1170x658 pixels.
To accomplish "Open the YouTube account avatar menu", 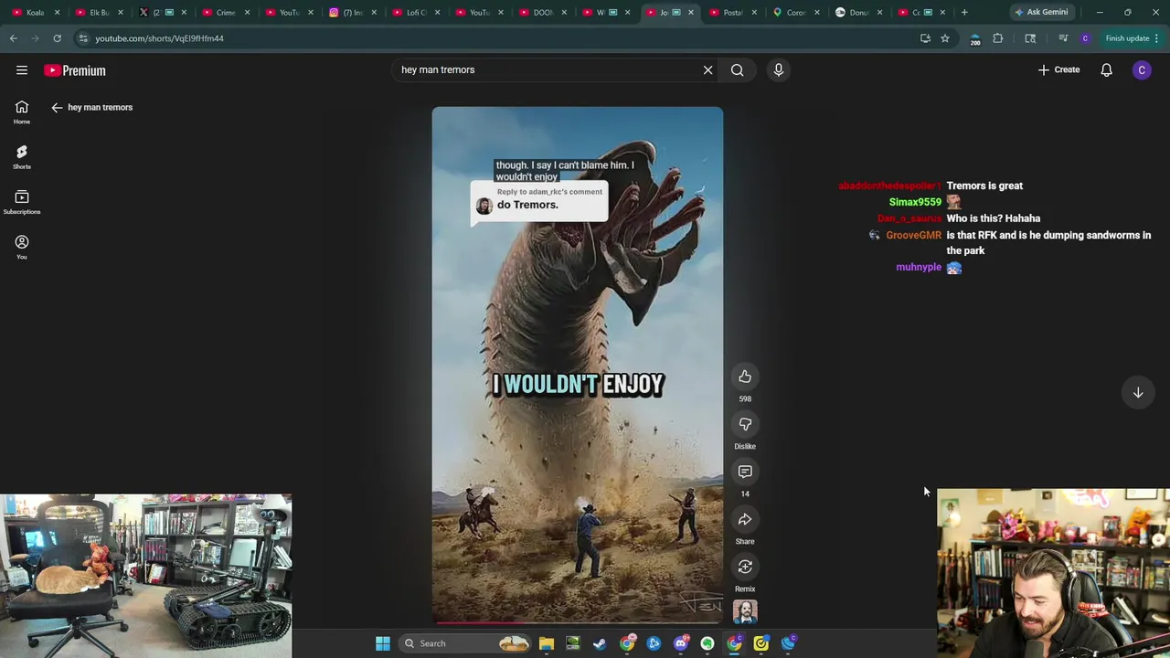I will [x=1142, y=70].
